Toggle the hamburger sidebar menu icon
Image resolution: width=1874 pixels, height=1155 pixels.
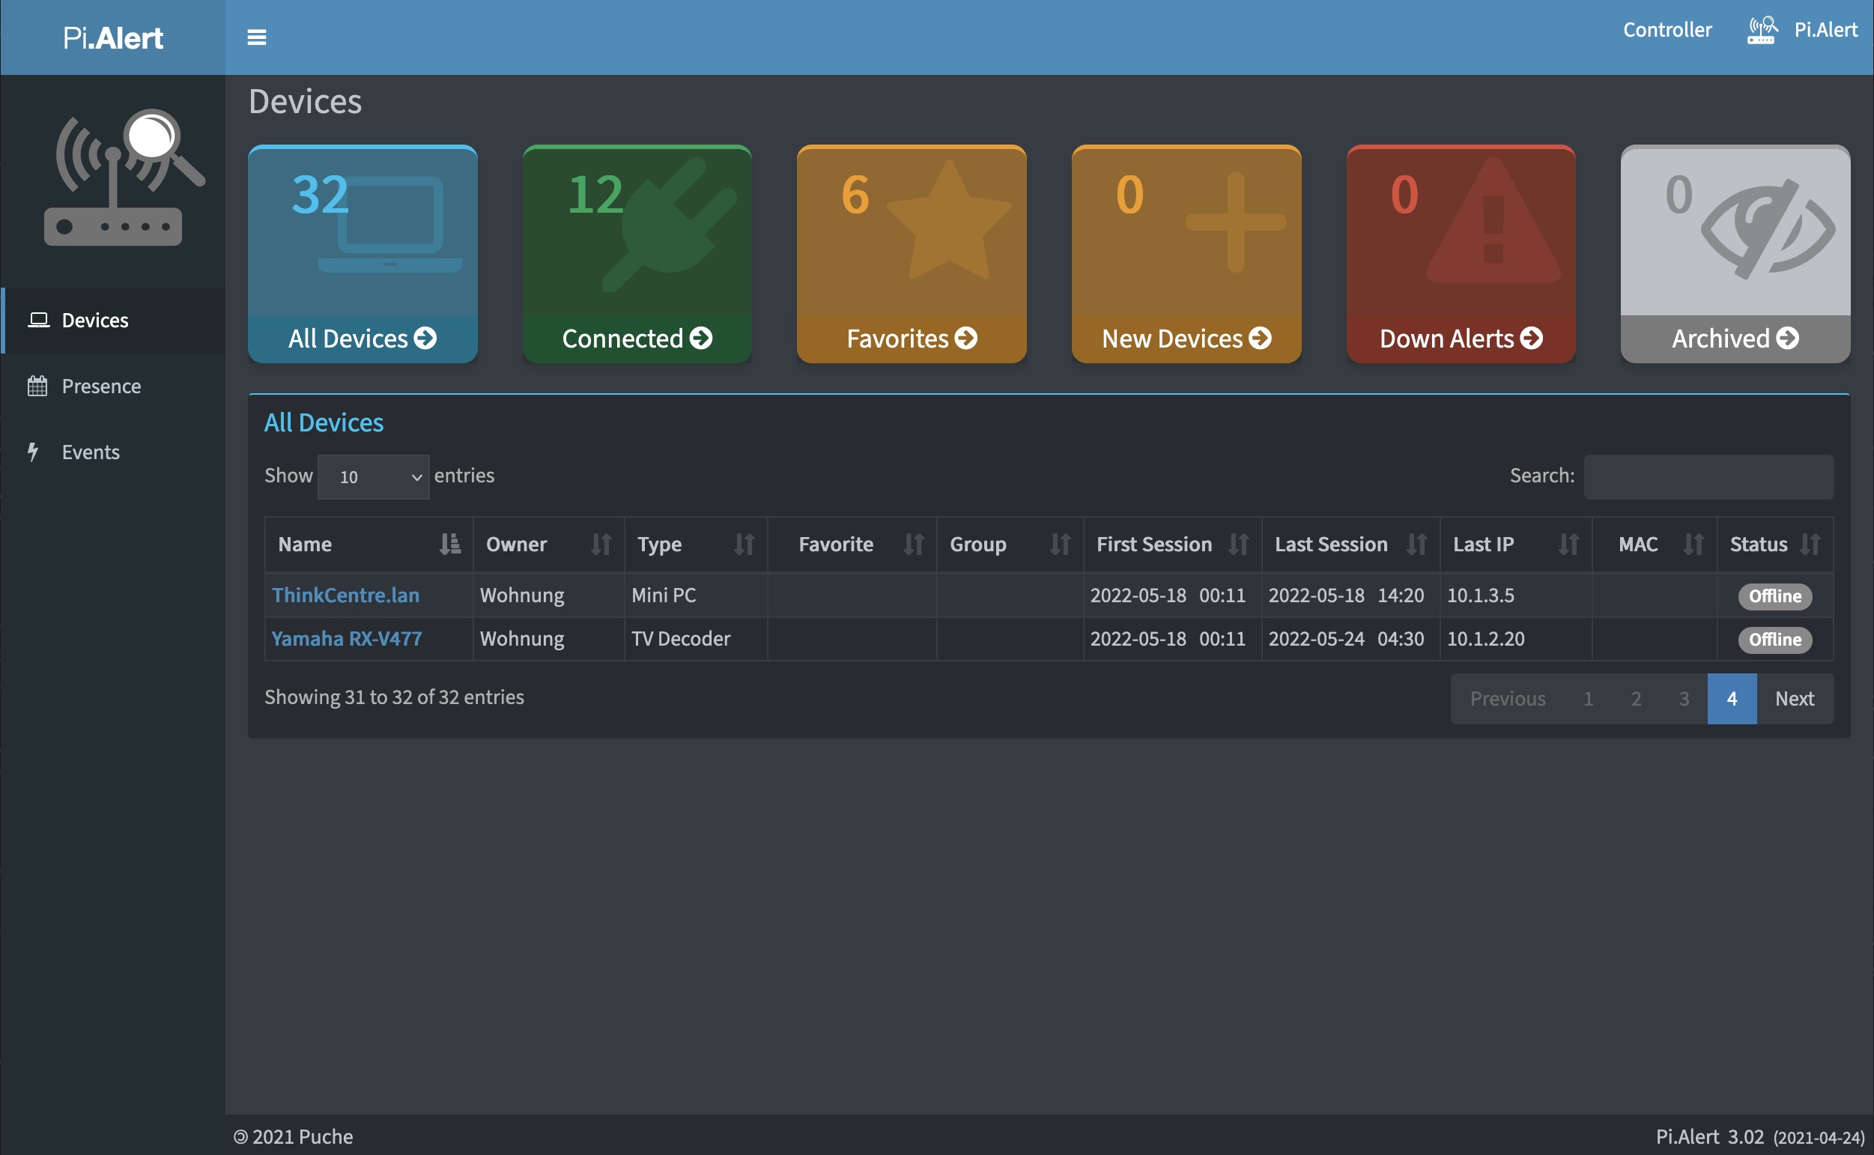point(257,37)
